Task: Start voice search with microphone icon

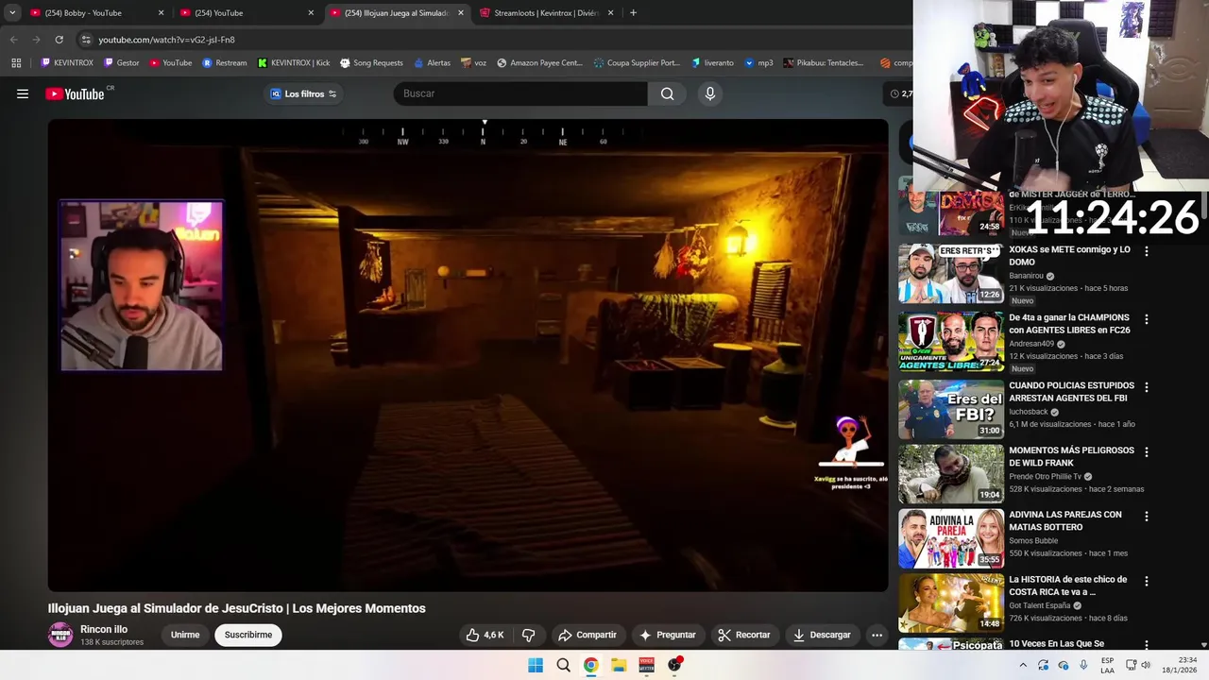Action: 709,93
